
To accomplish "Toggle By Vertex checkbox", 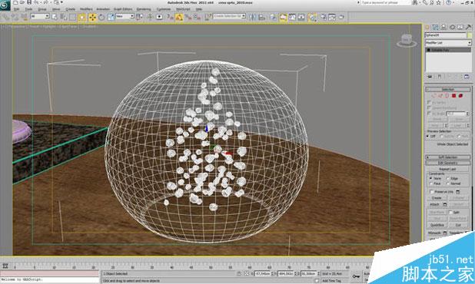I will point(429,103).
